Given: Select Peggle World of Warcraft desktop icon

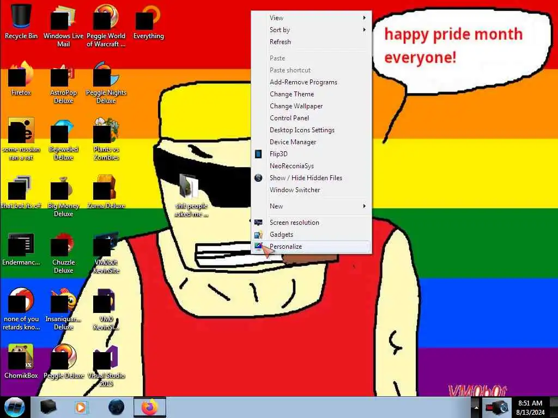Looking at the screenshot, I should (x=106, y=25).
